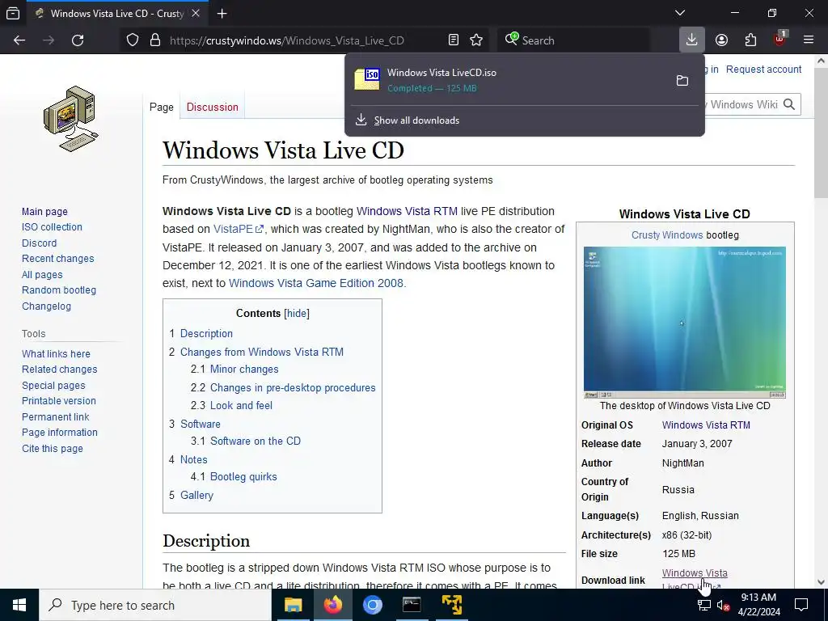Bookmark this page with star icon
The height and width of the screenshot is (621, 828).
point(476,40)
